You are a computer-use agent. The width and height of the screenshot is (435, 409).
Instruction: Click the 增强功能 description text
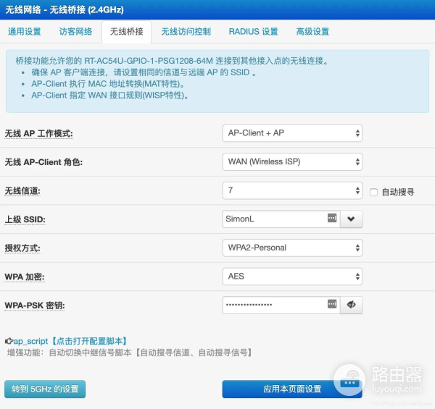pyautogui.click(x=130, y=353)
